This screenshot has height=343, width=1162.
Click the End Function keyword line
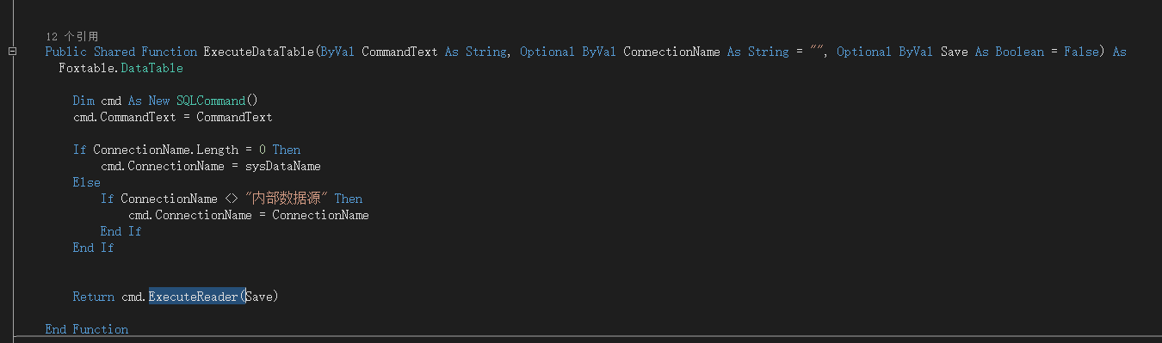87,329
